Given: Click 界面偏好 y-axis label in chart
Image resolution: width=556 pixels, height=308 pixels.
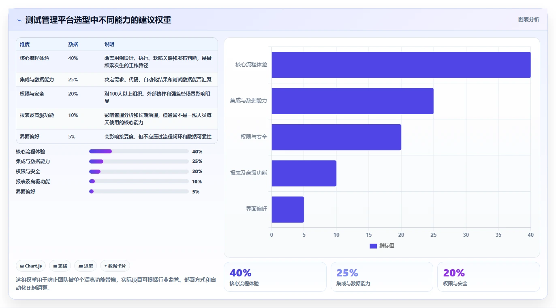Looking at the screenshot, I should (x=257, y=209).
